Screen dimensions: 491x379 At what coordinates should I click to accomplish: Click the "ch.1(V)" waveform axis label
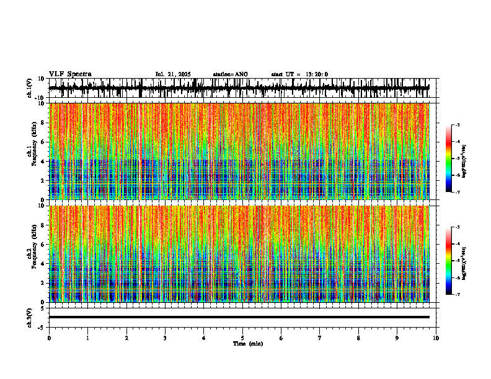click(x=30, y=88)
